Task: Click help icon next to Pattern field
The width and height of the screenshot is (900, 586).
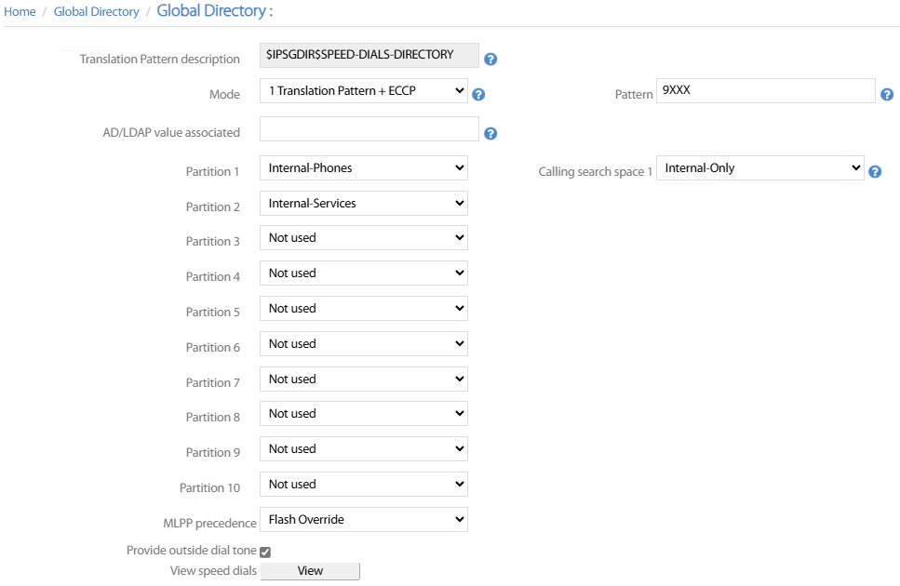Action: [887, 95]
